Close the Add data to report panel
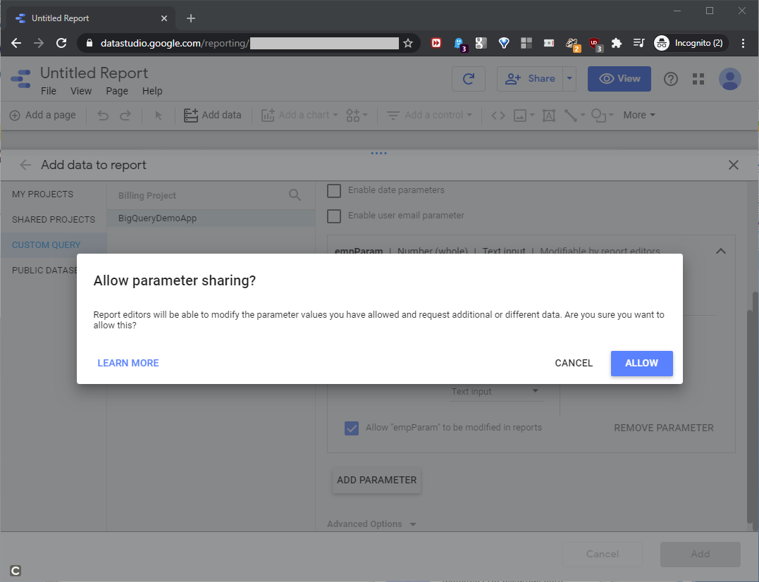Viewport: 759px width, 582px height. [x=734, y=165]
